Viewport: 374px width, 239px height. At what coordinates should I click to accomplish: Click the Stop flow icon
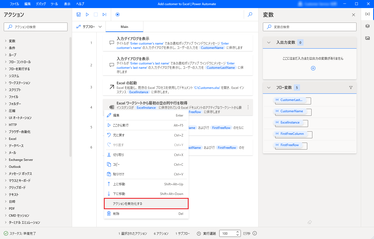click(96, 15)
